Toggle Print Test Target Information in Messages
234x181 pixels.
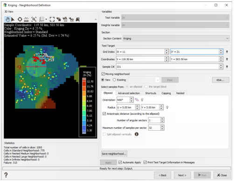145,162
